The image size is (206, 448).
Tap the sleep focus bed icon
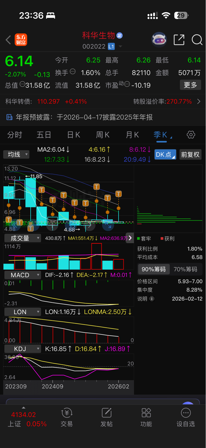(x=51, y=16)
